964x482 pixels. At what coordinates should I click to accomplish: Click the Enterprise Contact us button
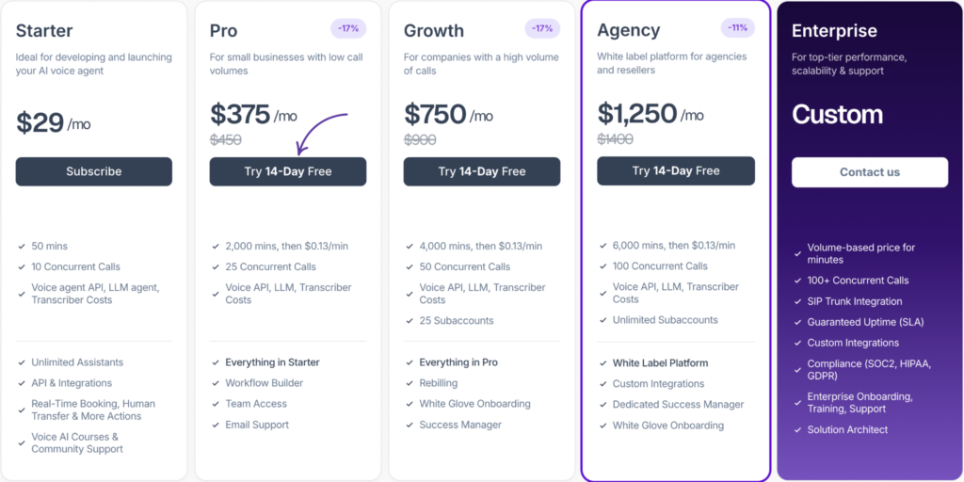[x=869, y=172]
